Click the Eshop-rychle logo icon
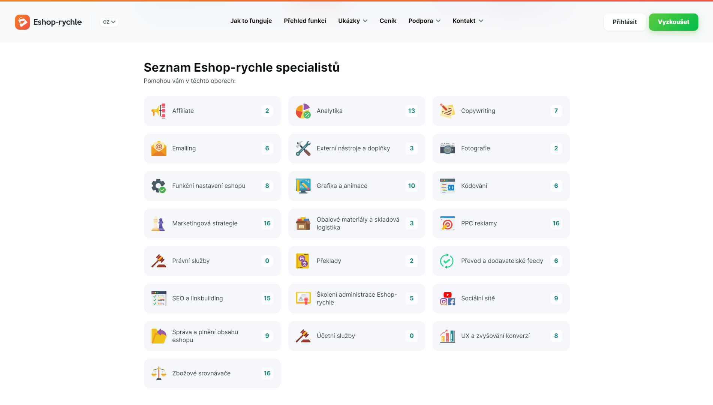This screenshot has height=405, width=713. click(22, 22)
